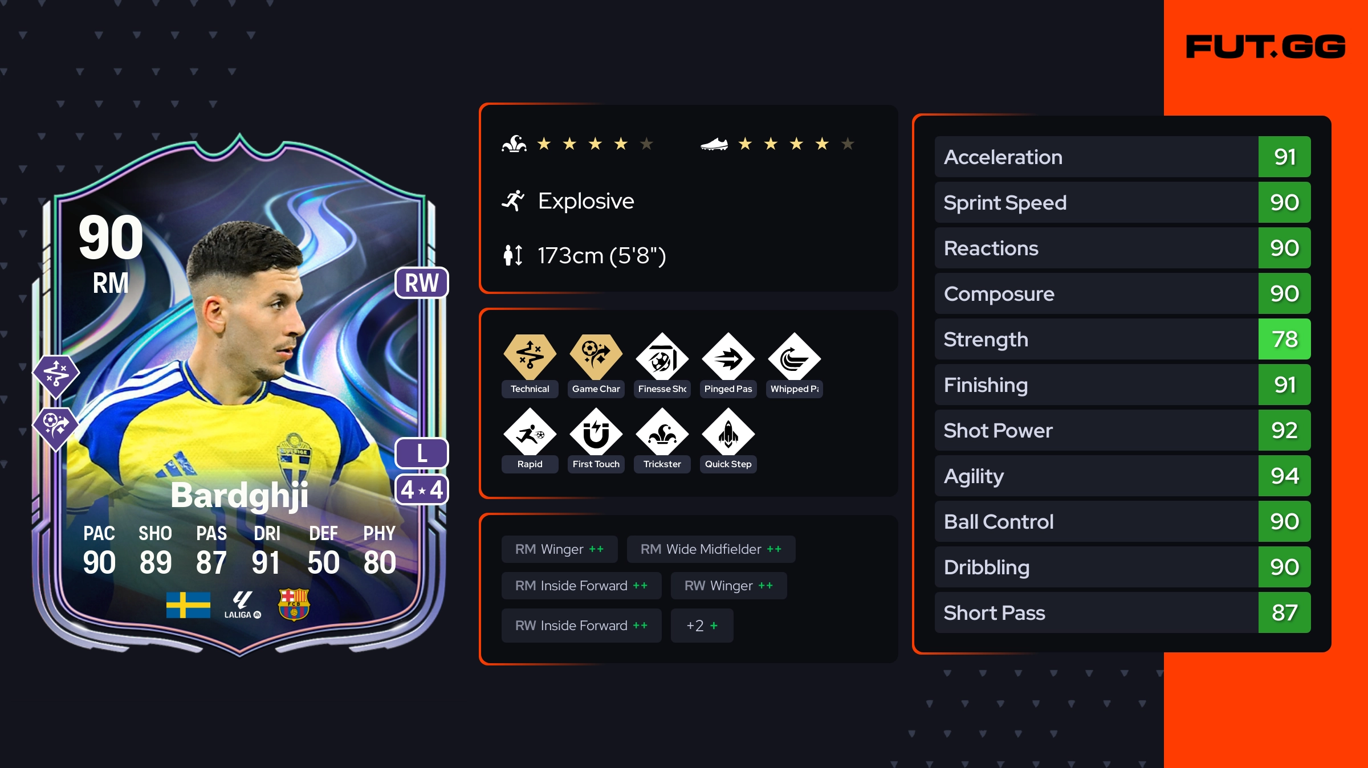Click the First Touch magnet icon
Screen dimensions: 1368x768
[x=596, y=434]
